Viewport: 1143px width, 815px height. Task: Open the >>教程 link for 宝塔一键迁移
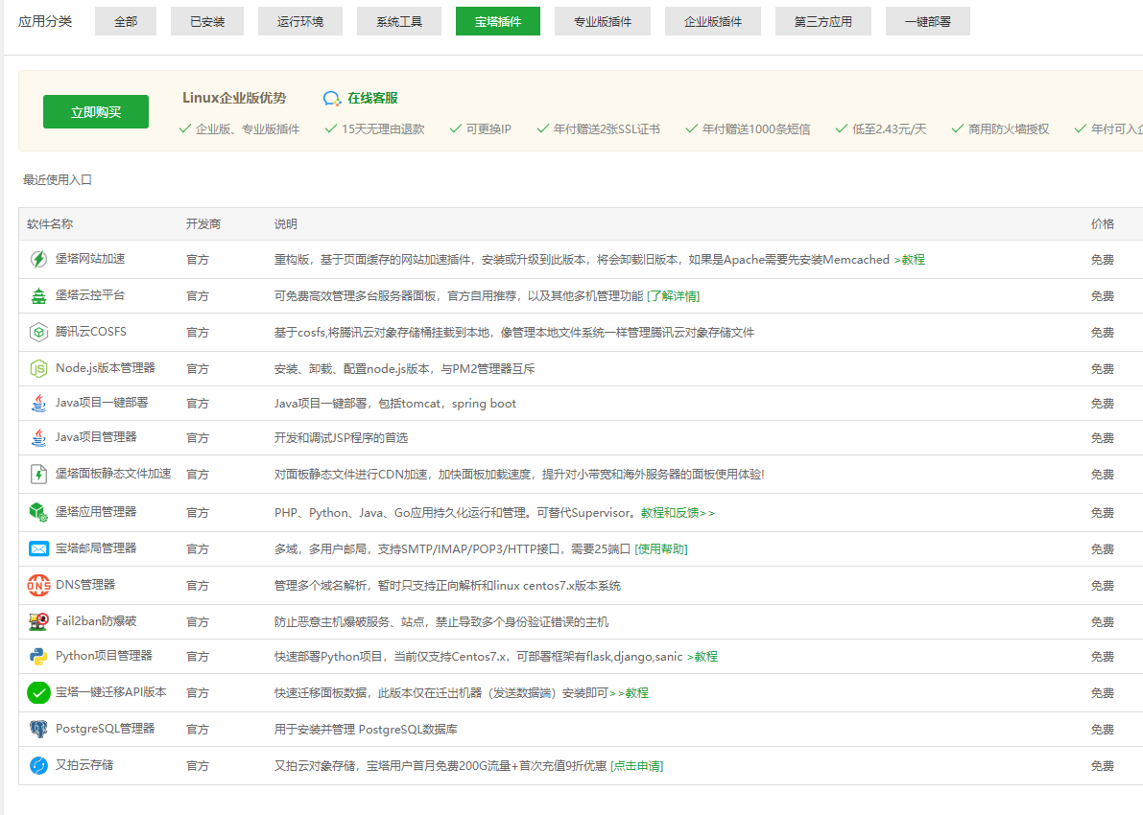click(629, 692)
